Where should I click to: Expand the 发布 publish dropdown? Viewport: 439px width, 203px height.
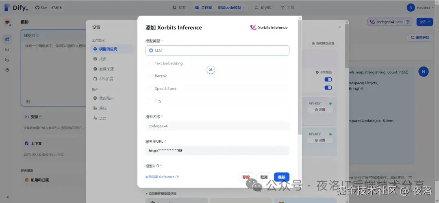click(424, 22)
